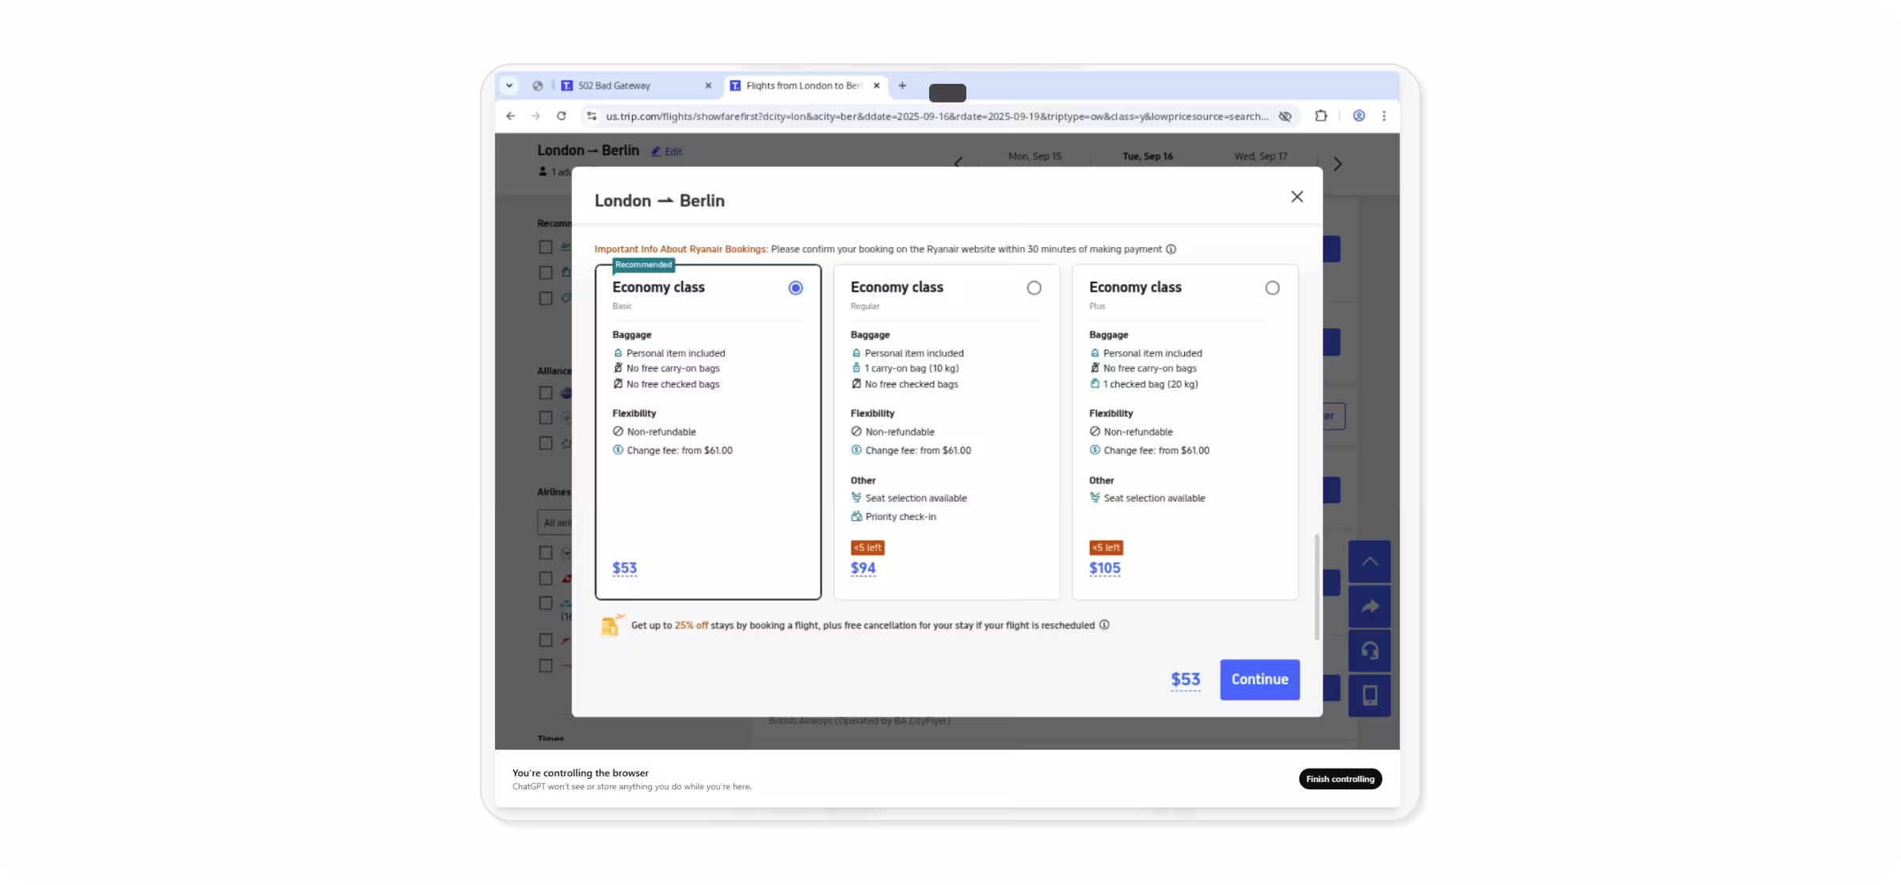Click the Finish controlling button

[x=1340, y=779]
